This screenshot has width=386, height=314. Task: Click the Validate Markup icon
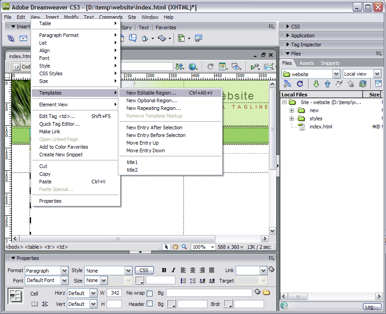tap(255, 66)
